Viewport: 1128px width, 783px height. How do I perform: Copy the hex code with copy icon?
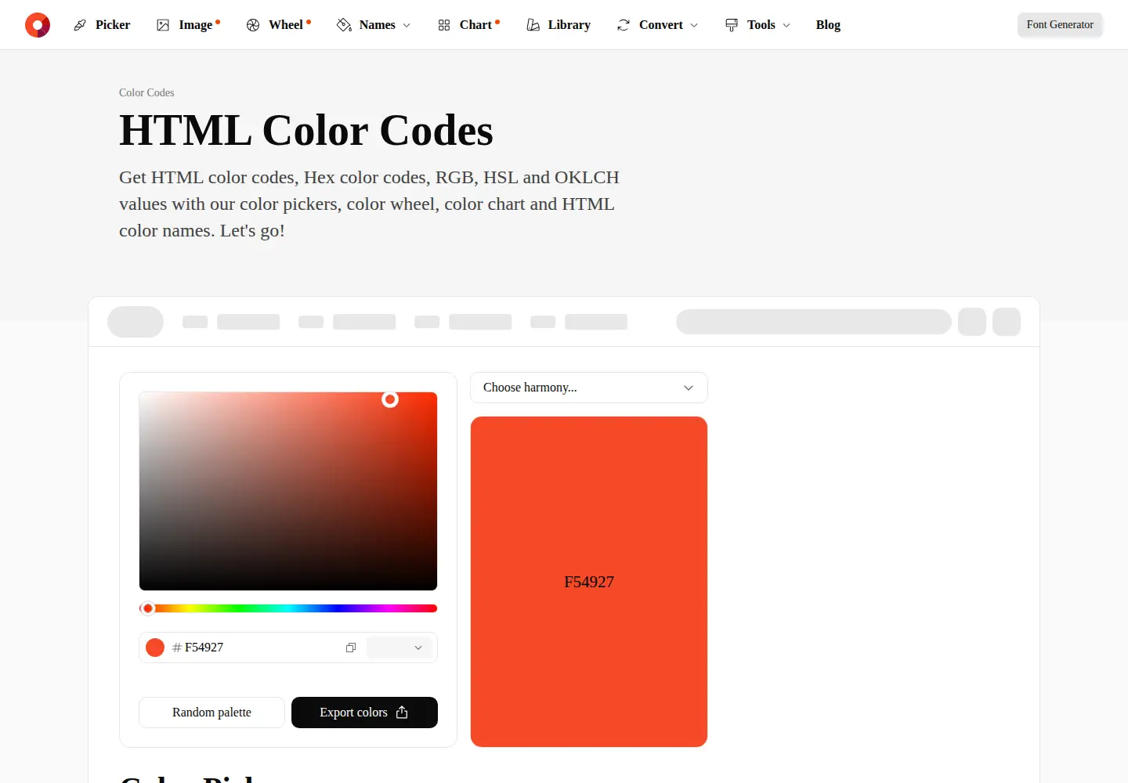351,648
